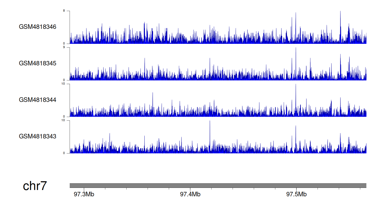Click y-axis maximum 10 on GSM4818344 track
This screenshot has width=386, height=201.
(x=67, y=84)
